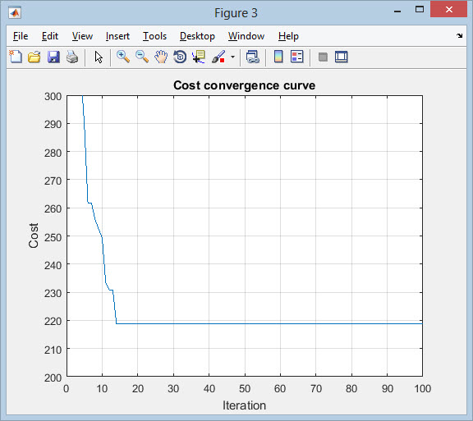Enable the Pan hand tool

[x=161, y=57]
